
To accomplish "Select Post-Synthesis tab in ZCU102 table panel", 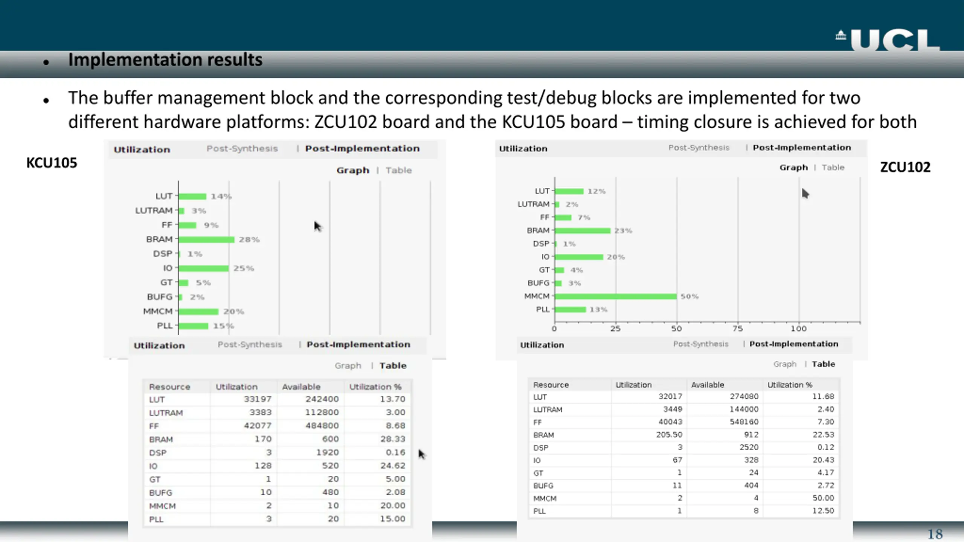I will tap(701, 344).
